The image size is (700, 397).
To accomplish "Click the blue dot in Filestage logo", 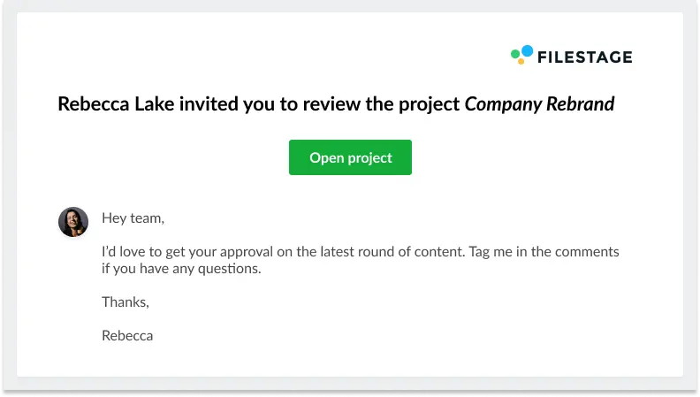I will click(528, 50).
